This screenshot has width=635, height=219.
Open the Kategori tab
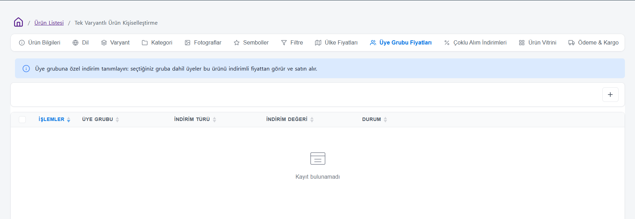tap(157, 42)
